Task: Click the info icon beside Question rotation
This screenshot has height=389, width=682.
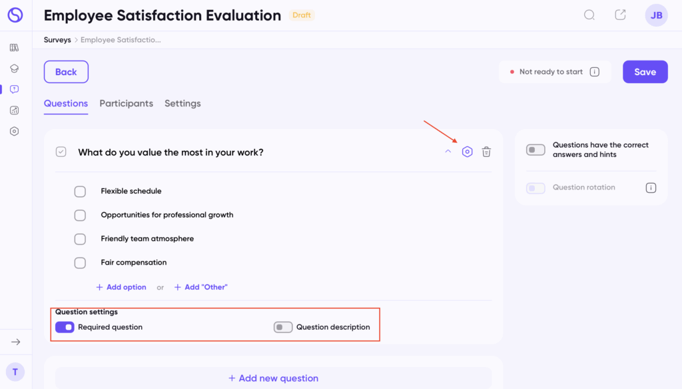Action: (x=651, y=188)
